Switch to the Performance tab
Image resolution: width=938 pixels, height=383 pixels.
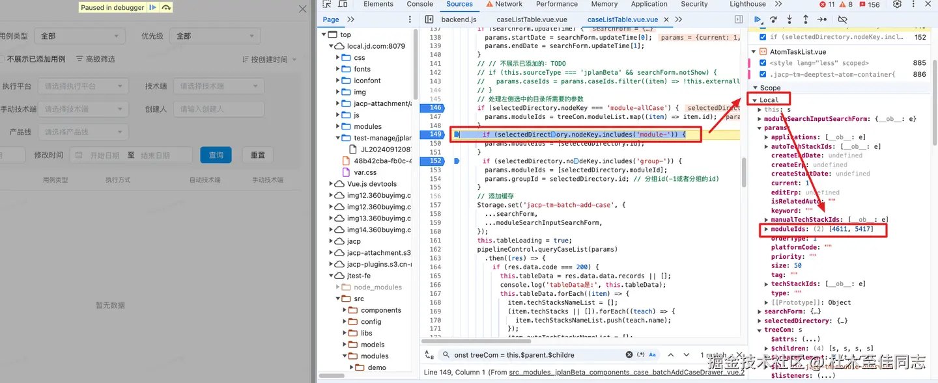click(557, 4)
